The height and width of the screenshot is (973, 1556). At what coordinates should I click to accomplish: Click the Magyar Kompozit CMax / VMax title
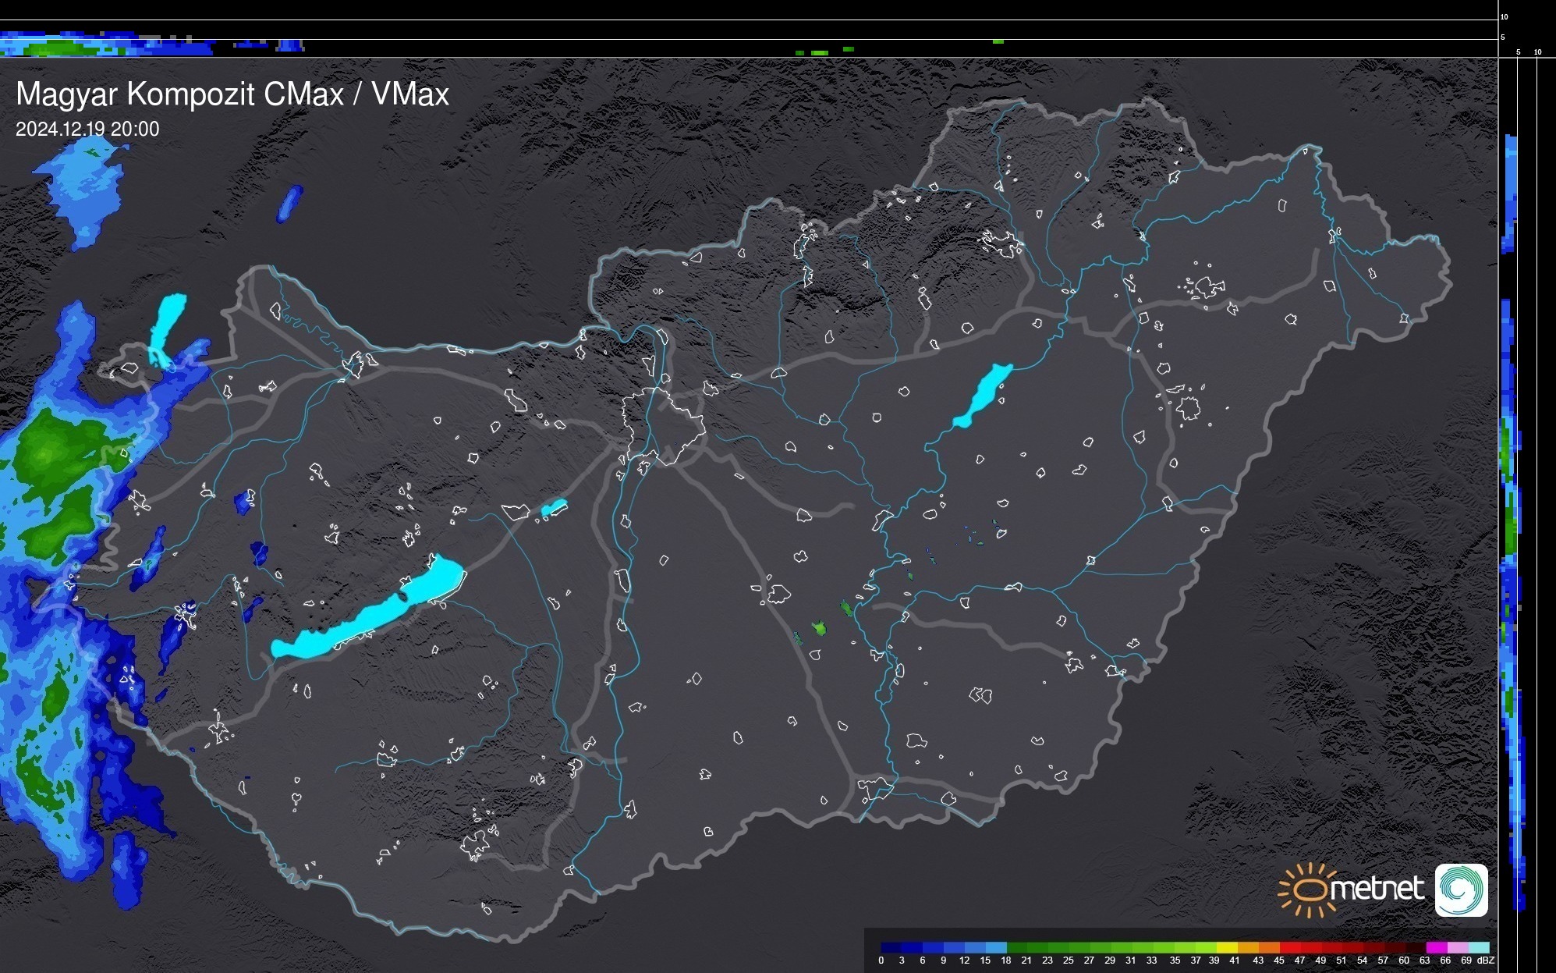point(232,94)
